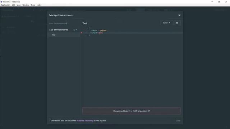This screenshot has height=129, width=230.
Task: Close the Manage Environments dialog with X
Action: (x=179, y=15)
